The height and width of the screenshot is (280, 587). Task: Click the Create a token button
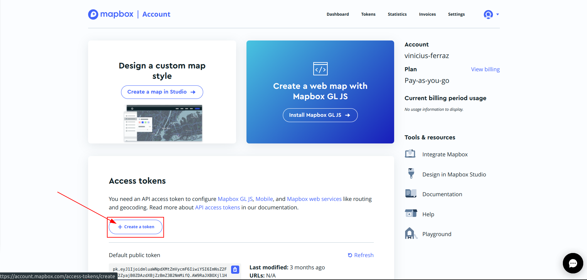click(135, 227)
